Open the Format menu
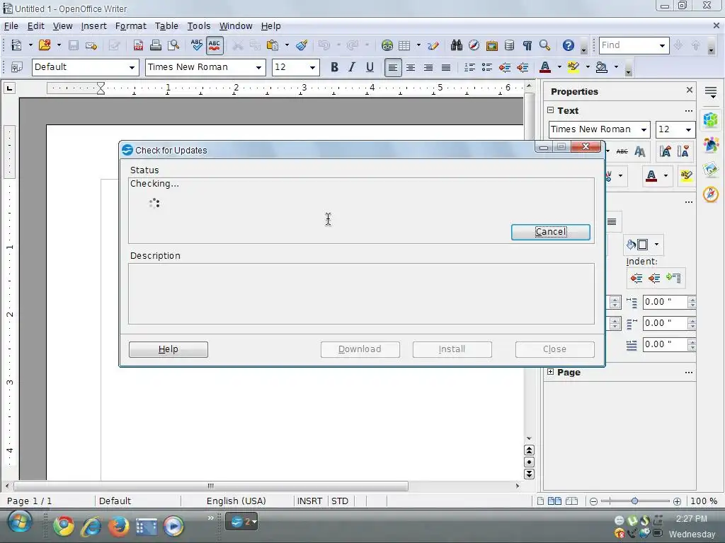The width and height of the screenshot is (725, 543). tap(130, 26)
